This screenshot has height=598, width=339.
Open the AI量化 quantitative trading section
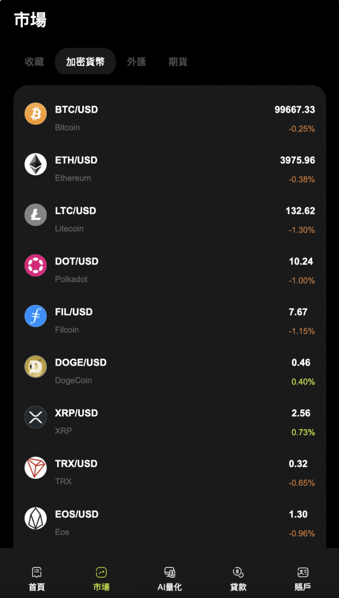tap(169, 578)
